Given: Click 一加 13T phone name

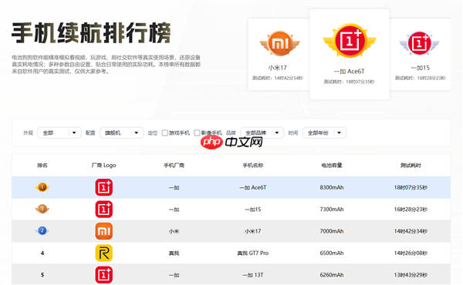Looking at the screenshot, I should coord(253,275).
